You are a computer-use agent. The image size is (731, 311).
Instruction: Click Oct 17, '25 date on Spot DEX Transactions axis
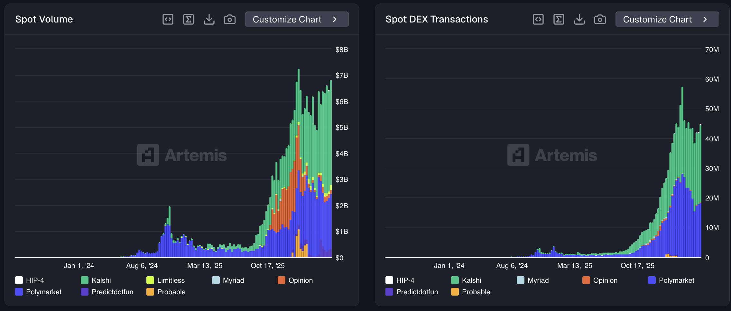click(x=637, y=266)
